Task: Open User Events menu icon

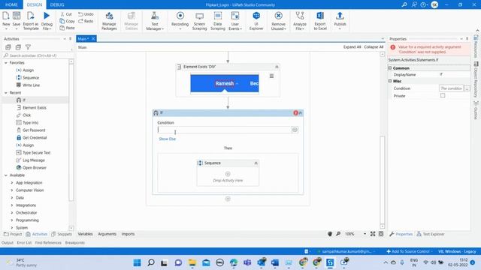Action: click(x=235, y=16)
